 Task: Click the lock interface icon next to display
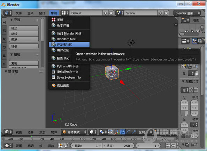tap(197, 73)
